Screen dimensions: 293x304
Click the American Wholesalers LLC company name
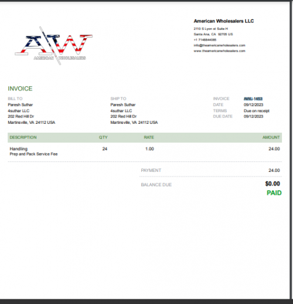(224, 21)
